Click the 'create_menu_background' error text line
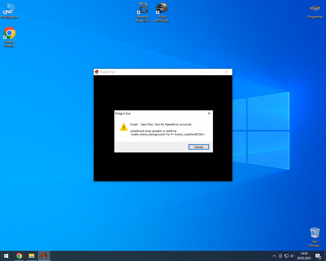 168,134
